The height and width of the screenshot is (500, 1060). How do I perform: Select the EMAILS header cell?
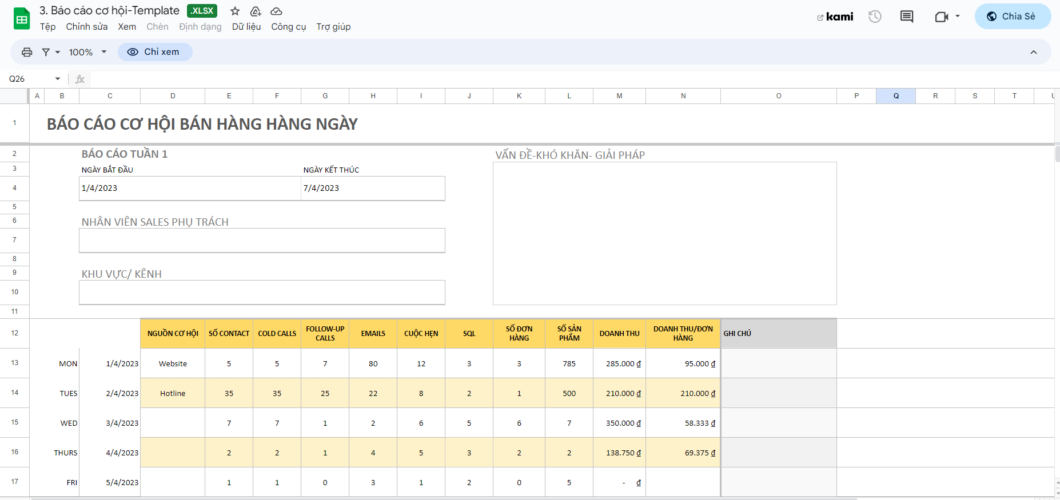pos(373,334)
